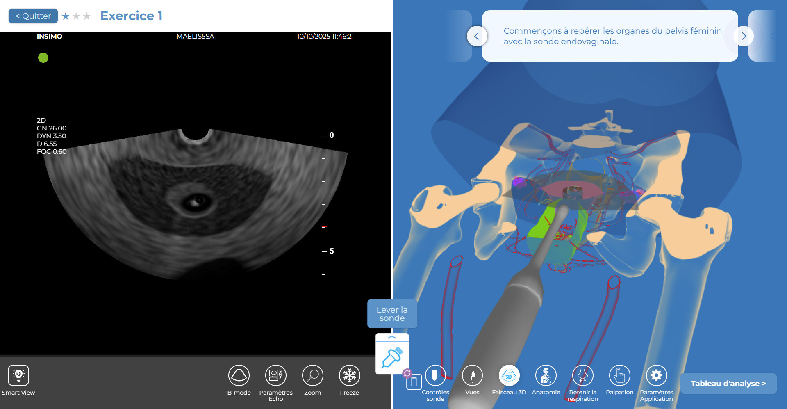Toggle Freeze on the ultrasound image

[350, 375]
